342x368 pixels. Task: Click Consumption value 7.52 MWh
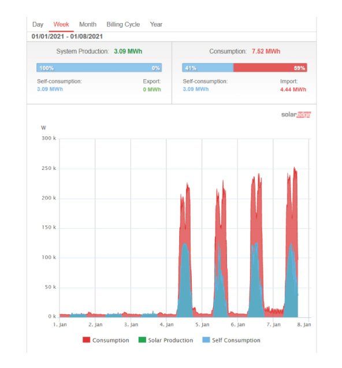click(266, 51)
